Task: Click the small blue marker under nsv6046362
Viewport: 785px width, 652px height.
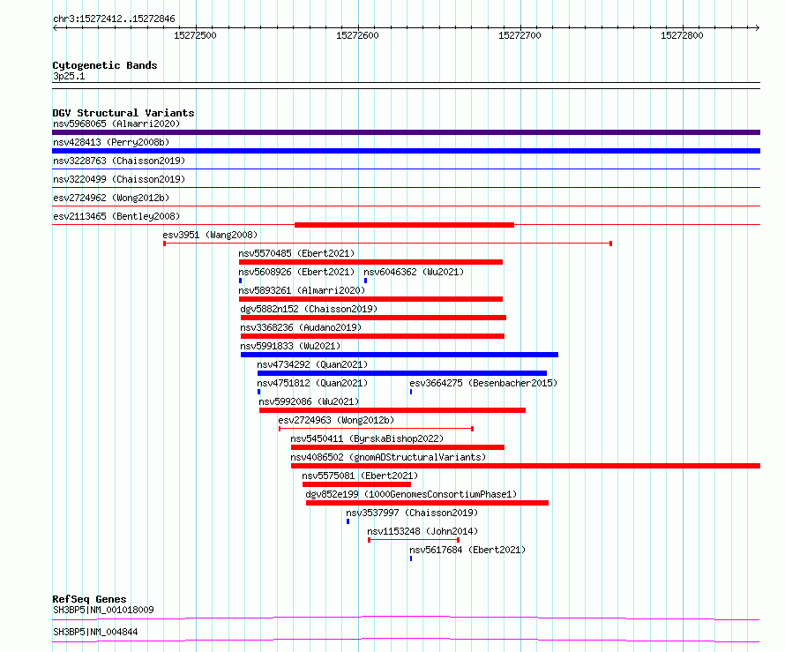Action: (x=365, y=281)
